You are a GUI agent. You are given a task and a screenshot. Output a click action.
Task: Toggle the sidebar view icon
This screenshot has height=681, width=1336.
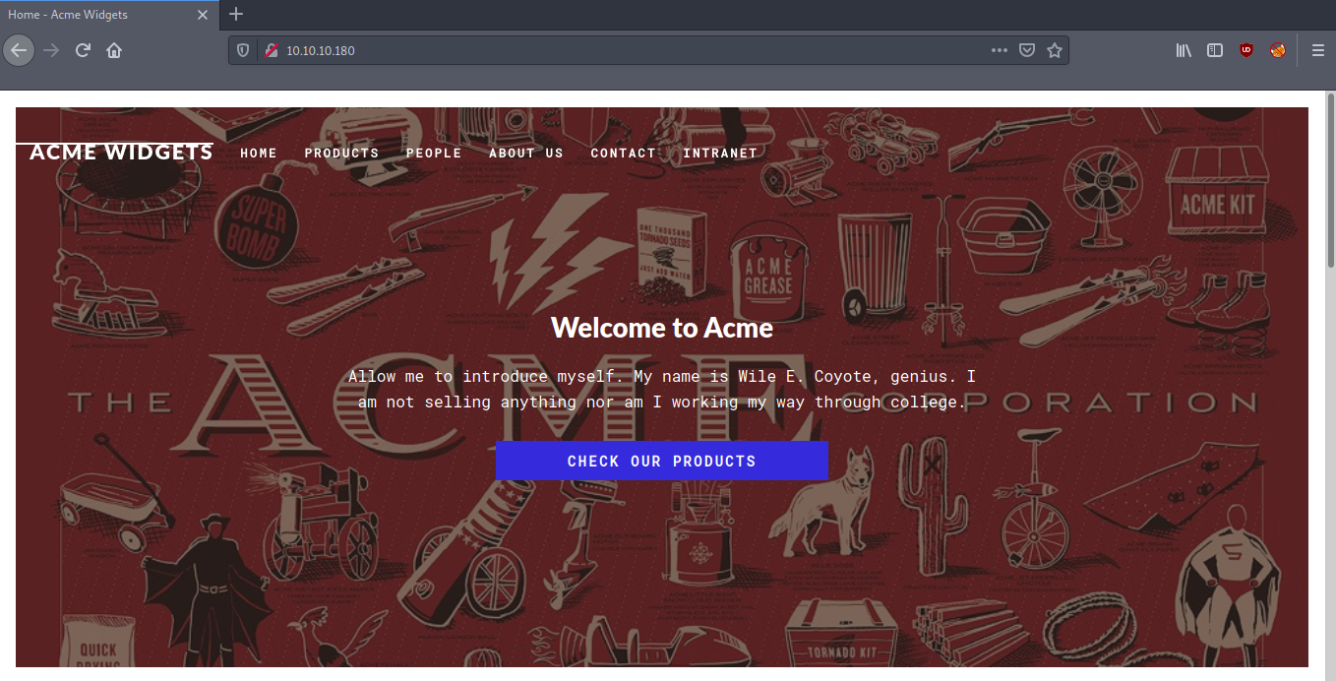(x=1215, y=50)
